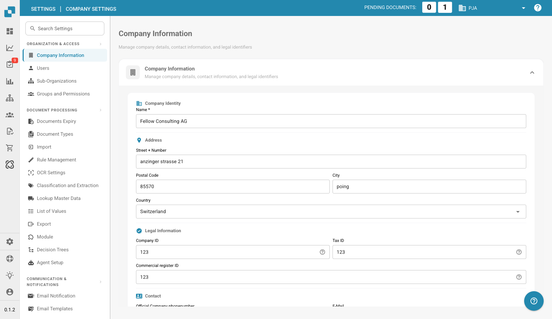
Task: Open the PJA organization dropdown
Action: pos(492,8)
